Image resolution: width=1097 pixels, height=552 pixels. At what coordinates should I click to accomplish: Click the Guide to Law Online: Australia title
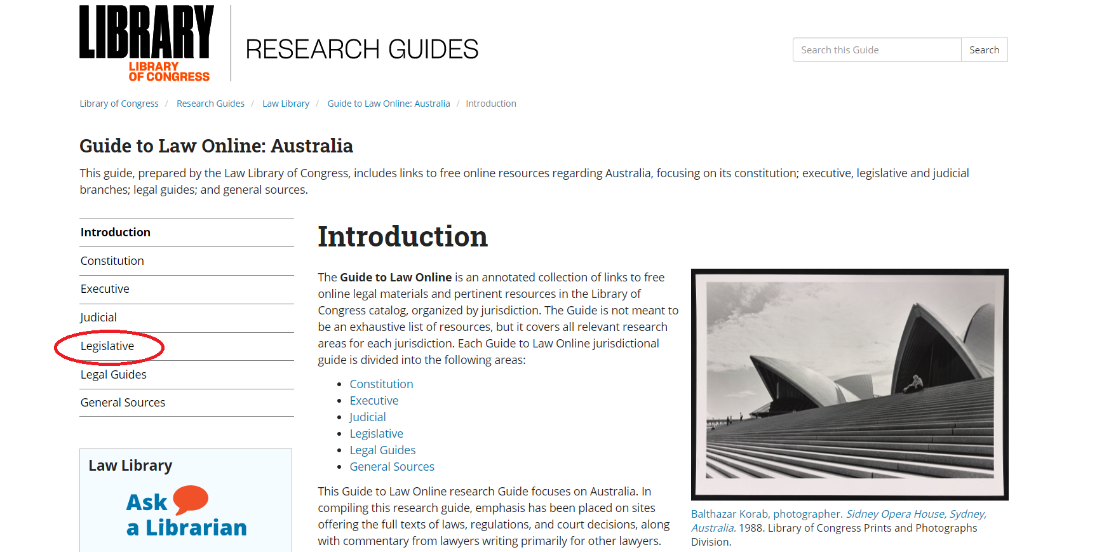216,146
